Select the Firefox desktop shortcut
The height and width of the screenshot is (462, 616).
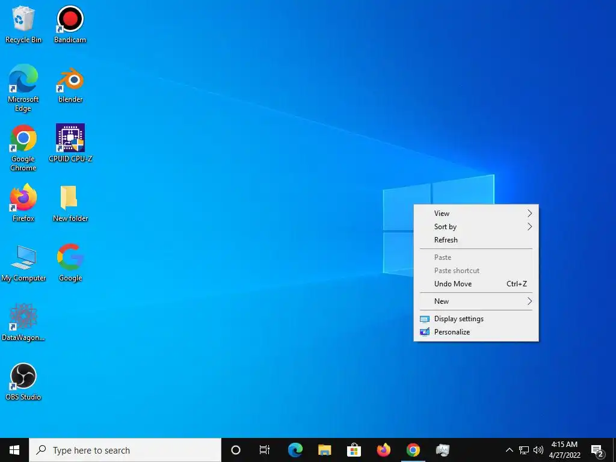[23, 203]
